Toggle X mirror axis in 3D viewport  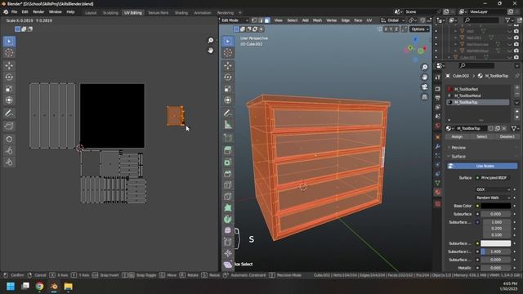coord(386,29)
